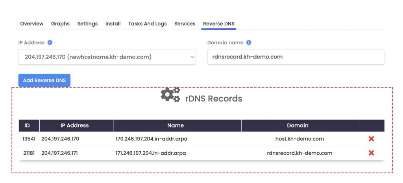The height and width of the screenshot is (183, 403).
Task: Switch to the Graphs tab
Action: [60, 24]
